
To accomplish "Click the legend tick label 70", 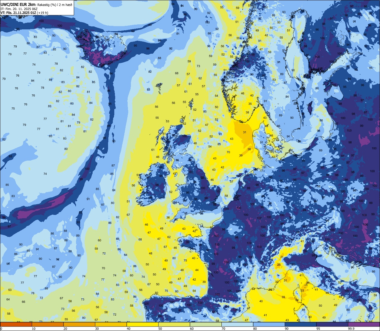I will 223,329.
